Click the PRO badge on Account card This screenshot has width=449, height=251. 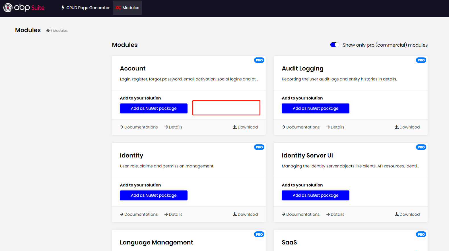click(x=259, y=60)
